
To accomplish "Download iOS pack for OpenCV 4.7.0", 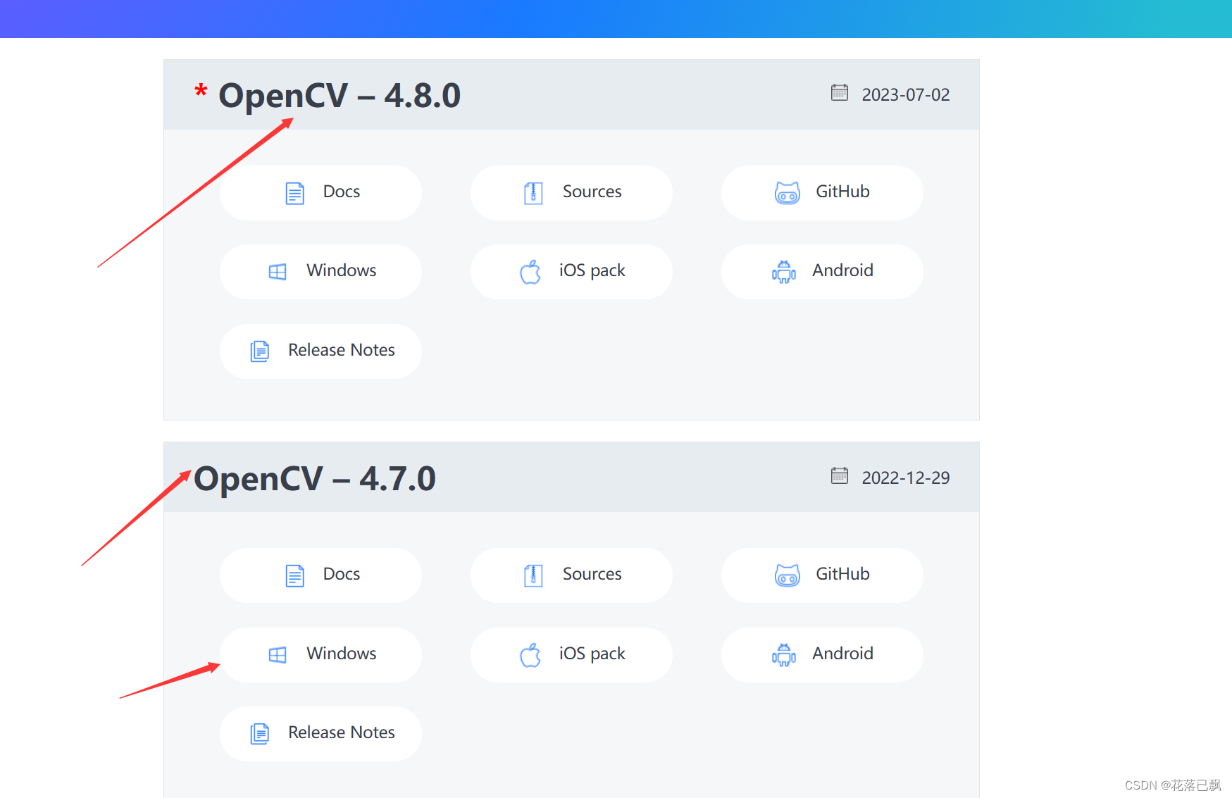I will coord(571,654).
